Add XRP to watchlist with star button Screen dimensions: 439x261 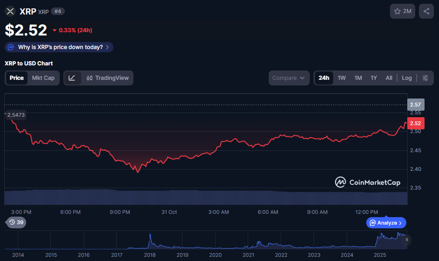pos(402,11)
